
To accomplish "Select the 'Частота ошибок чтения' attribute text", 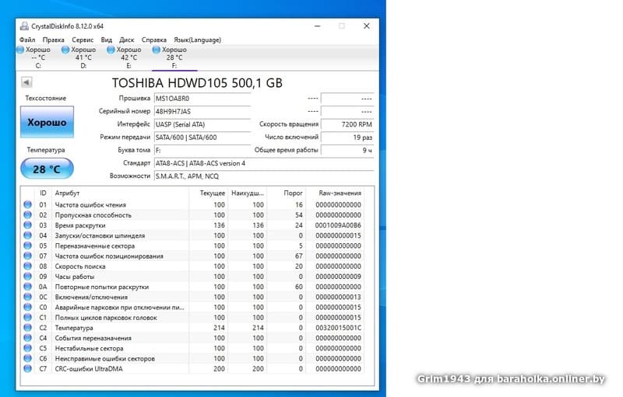I will pyautogui.click(x=90, y=205).
